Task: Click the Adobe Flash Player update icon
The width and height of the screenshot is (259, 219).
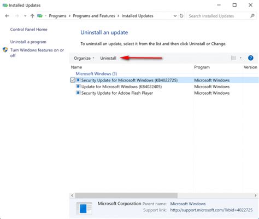Action: 78,93
